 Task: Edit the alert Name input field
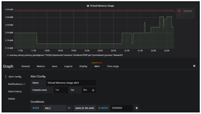pos(71,83)
